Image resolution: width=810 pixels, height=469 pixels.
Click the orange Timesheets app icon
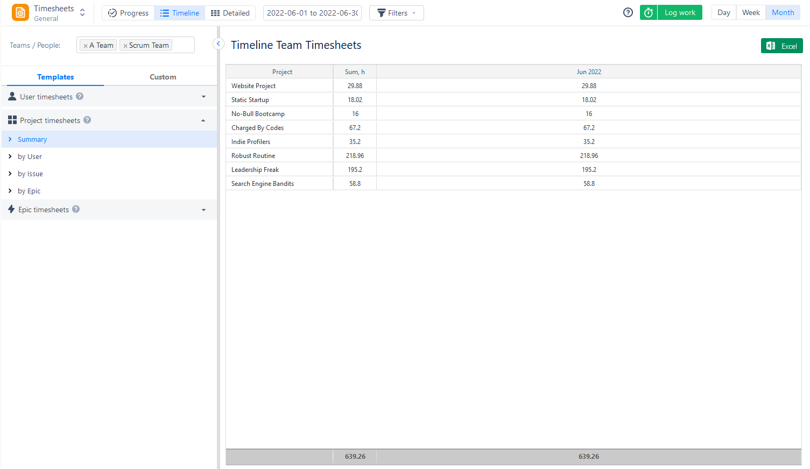(20, 12)
